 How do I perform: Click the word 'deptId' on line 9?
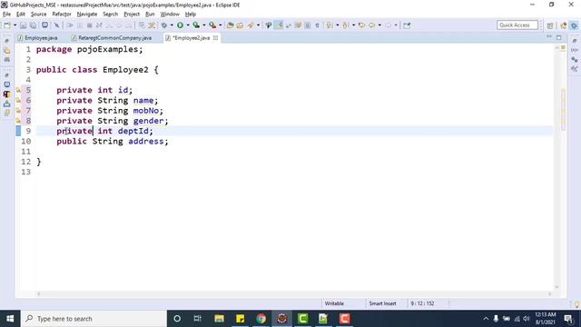[x=133, y=131]
